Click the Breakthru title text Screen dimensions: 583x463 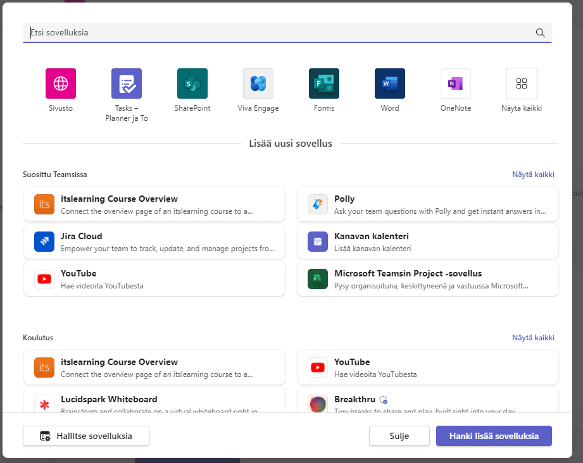pos(354,400)
